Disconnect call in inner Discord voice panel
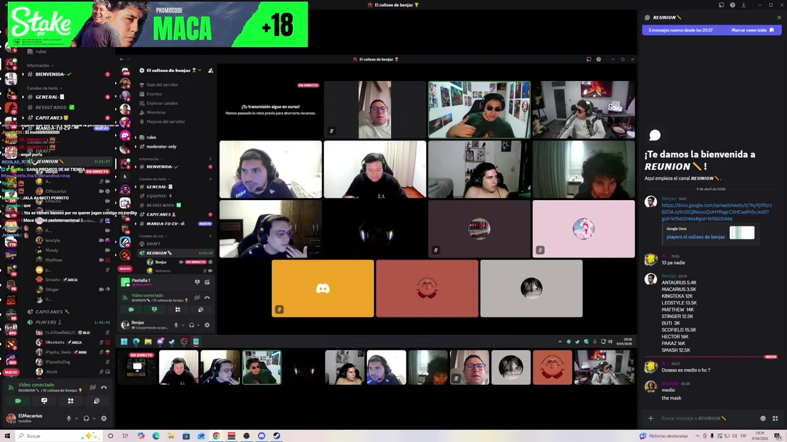The width and height of the screenshot is (787, 442). (x=207, y=298)
